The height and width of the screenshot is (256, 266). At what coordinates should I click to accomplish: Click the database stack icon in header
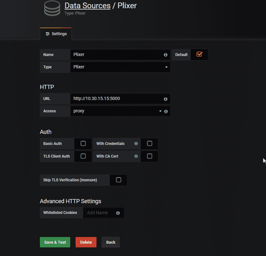coord(52,8)
